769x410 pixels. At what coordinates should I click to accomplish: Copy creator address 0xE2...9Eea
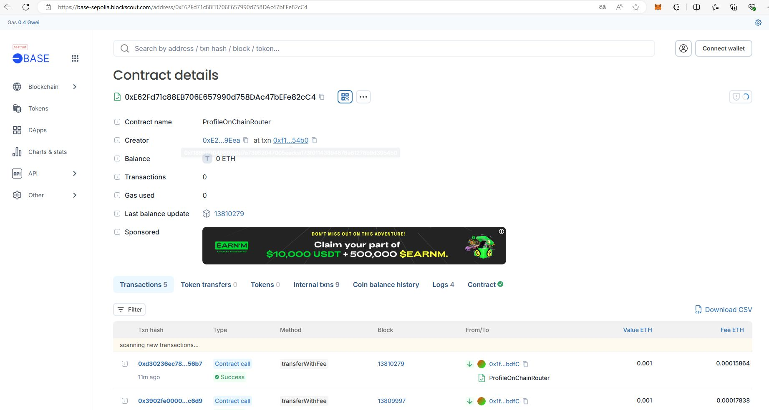click(x=246, y=140)
